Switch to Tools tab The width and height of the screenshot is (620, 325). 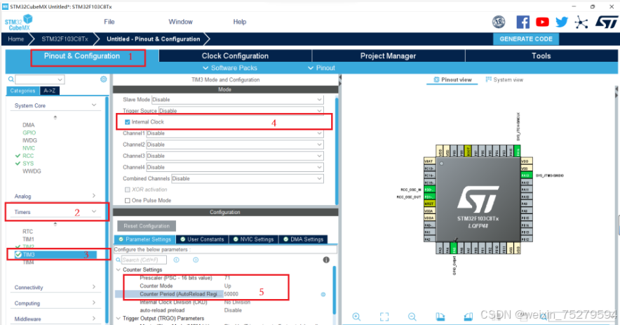[541, 56]
